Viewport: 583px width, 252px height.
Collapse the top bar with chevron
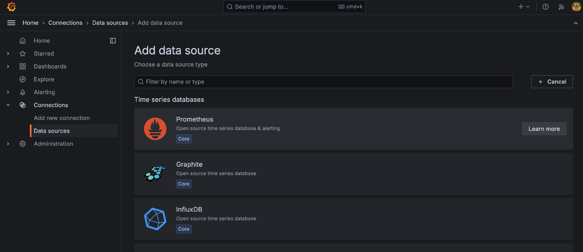(576, 23)
